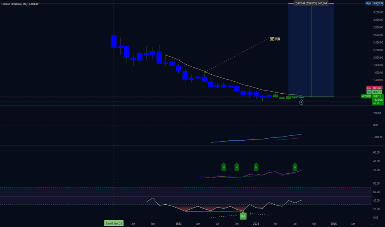Click the Tue 01 Mar '22 date label
The height and width of the screenshot is (227, 385).
point(114,224)
